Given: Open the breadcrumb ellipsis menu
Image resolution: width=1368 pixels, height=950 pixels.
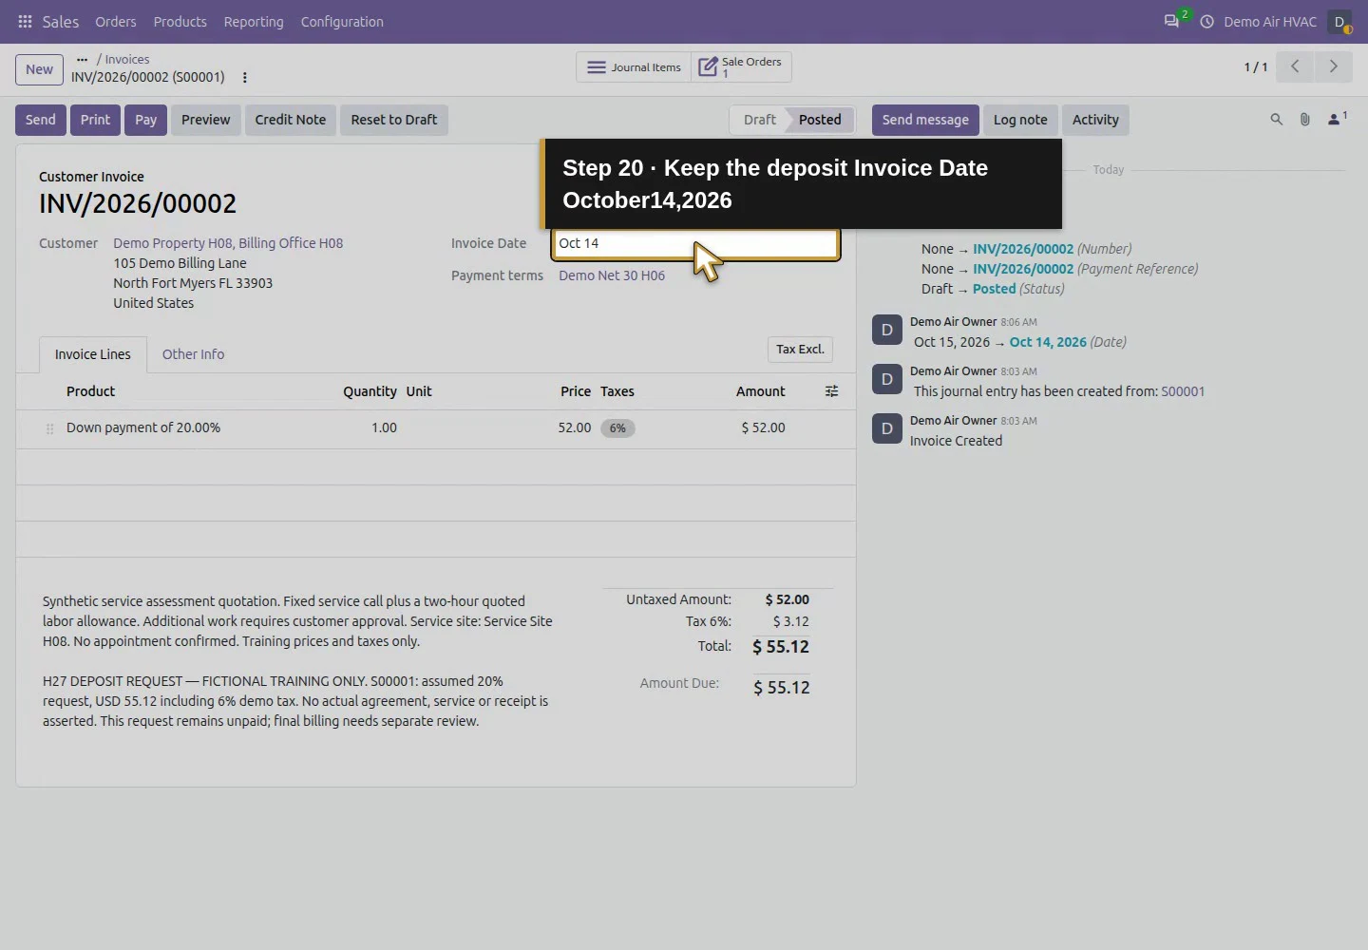Looking at the screenshot, I should click(x=82, y=59).
